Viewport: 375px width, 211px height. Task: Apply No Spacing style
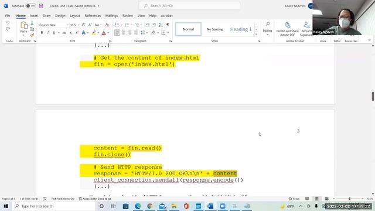214,29
